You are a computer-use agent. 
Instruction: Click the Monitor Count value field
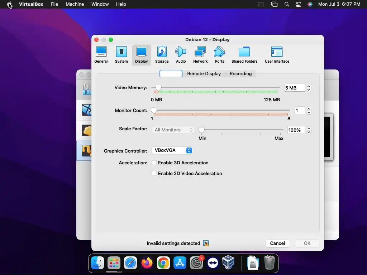coord(300,110)
